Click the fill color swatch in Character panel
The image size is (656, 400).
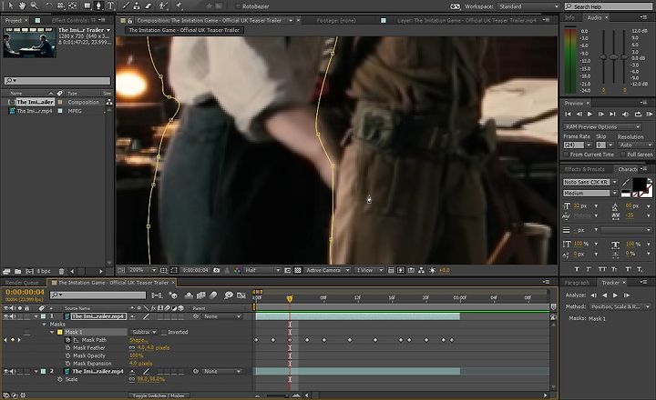(x=639, y=185)
